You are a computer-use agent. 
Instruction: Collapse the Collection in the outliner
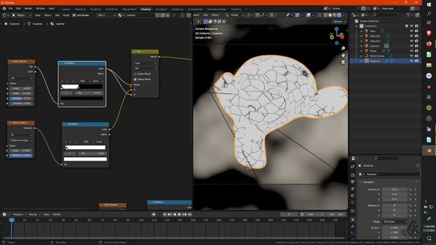pyautogui.click(x=357, y=26)
